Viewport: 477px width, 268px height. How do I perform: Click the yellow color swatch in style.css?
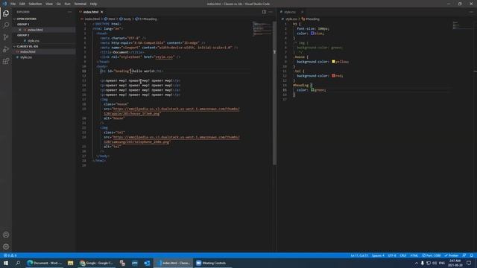(333, 62)
